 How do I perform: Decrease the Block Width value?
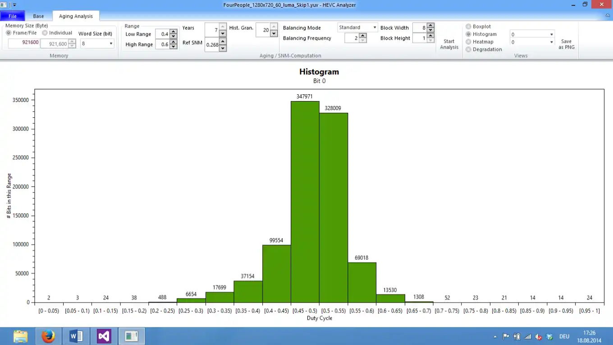pyautogui.click(x=430, y=30)
